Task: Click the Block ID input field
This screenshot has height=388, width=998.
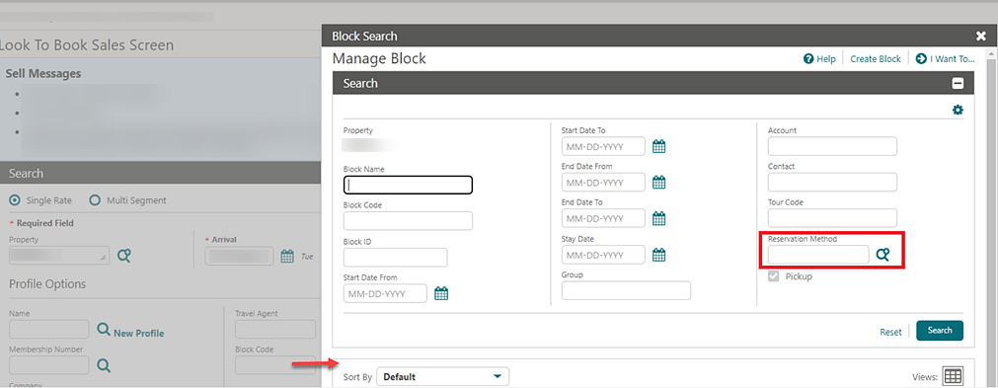Action: (395, 258)
